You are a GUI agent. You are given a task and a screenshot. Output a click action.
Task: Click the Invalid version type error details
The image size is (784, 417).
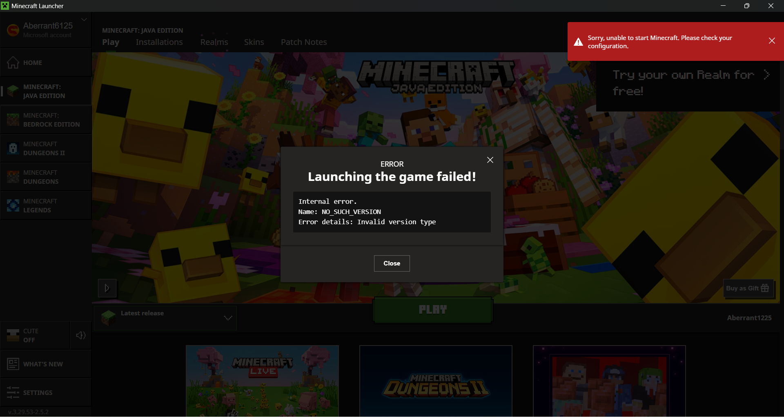(396, 222)
